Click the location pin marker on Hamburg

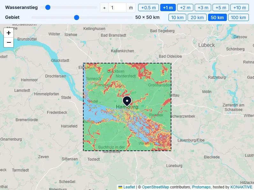point(127,101)
